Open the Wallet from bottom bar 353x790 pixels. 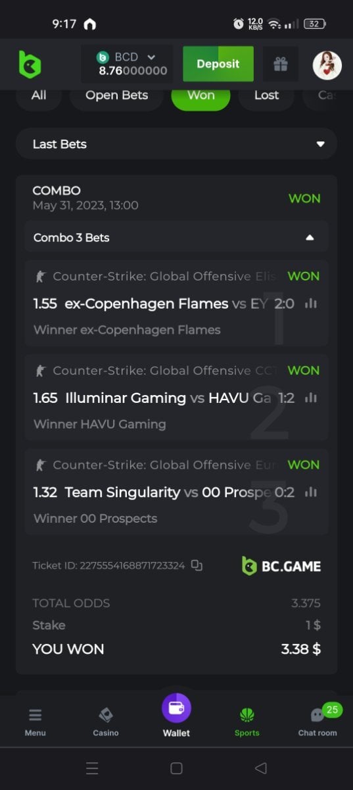[x=176, y=716]
